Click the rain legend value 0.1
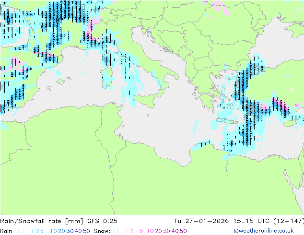Image resolution: width=304 pixels, height=235 pixels. (21, 231)
